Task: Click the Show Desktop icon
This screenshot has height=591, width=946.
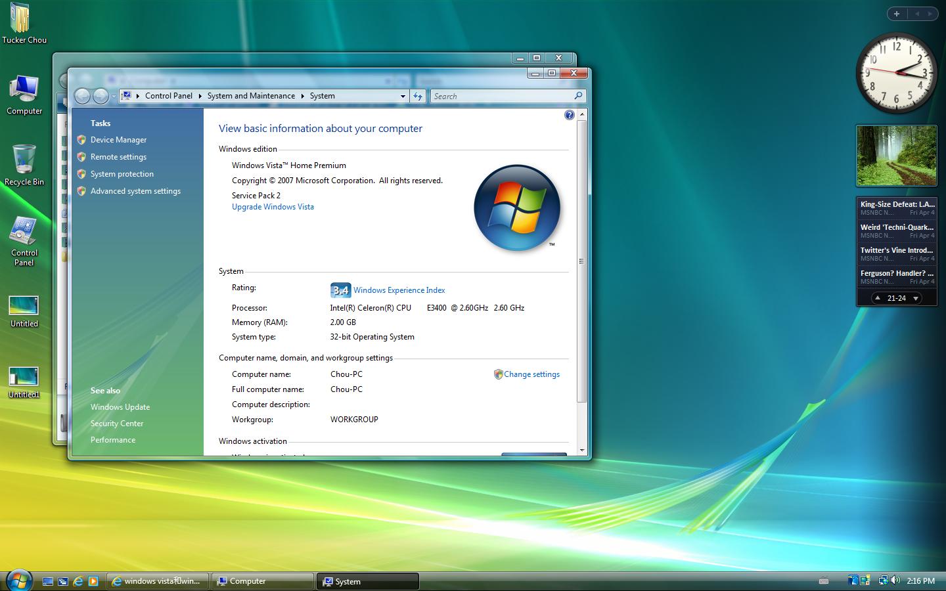Action: pos(47,580)
